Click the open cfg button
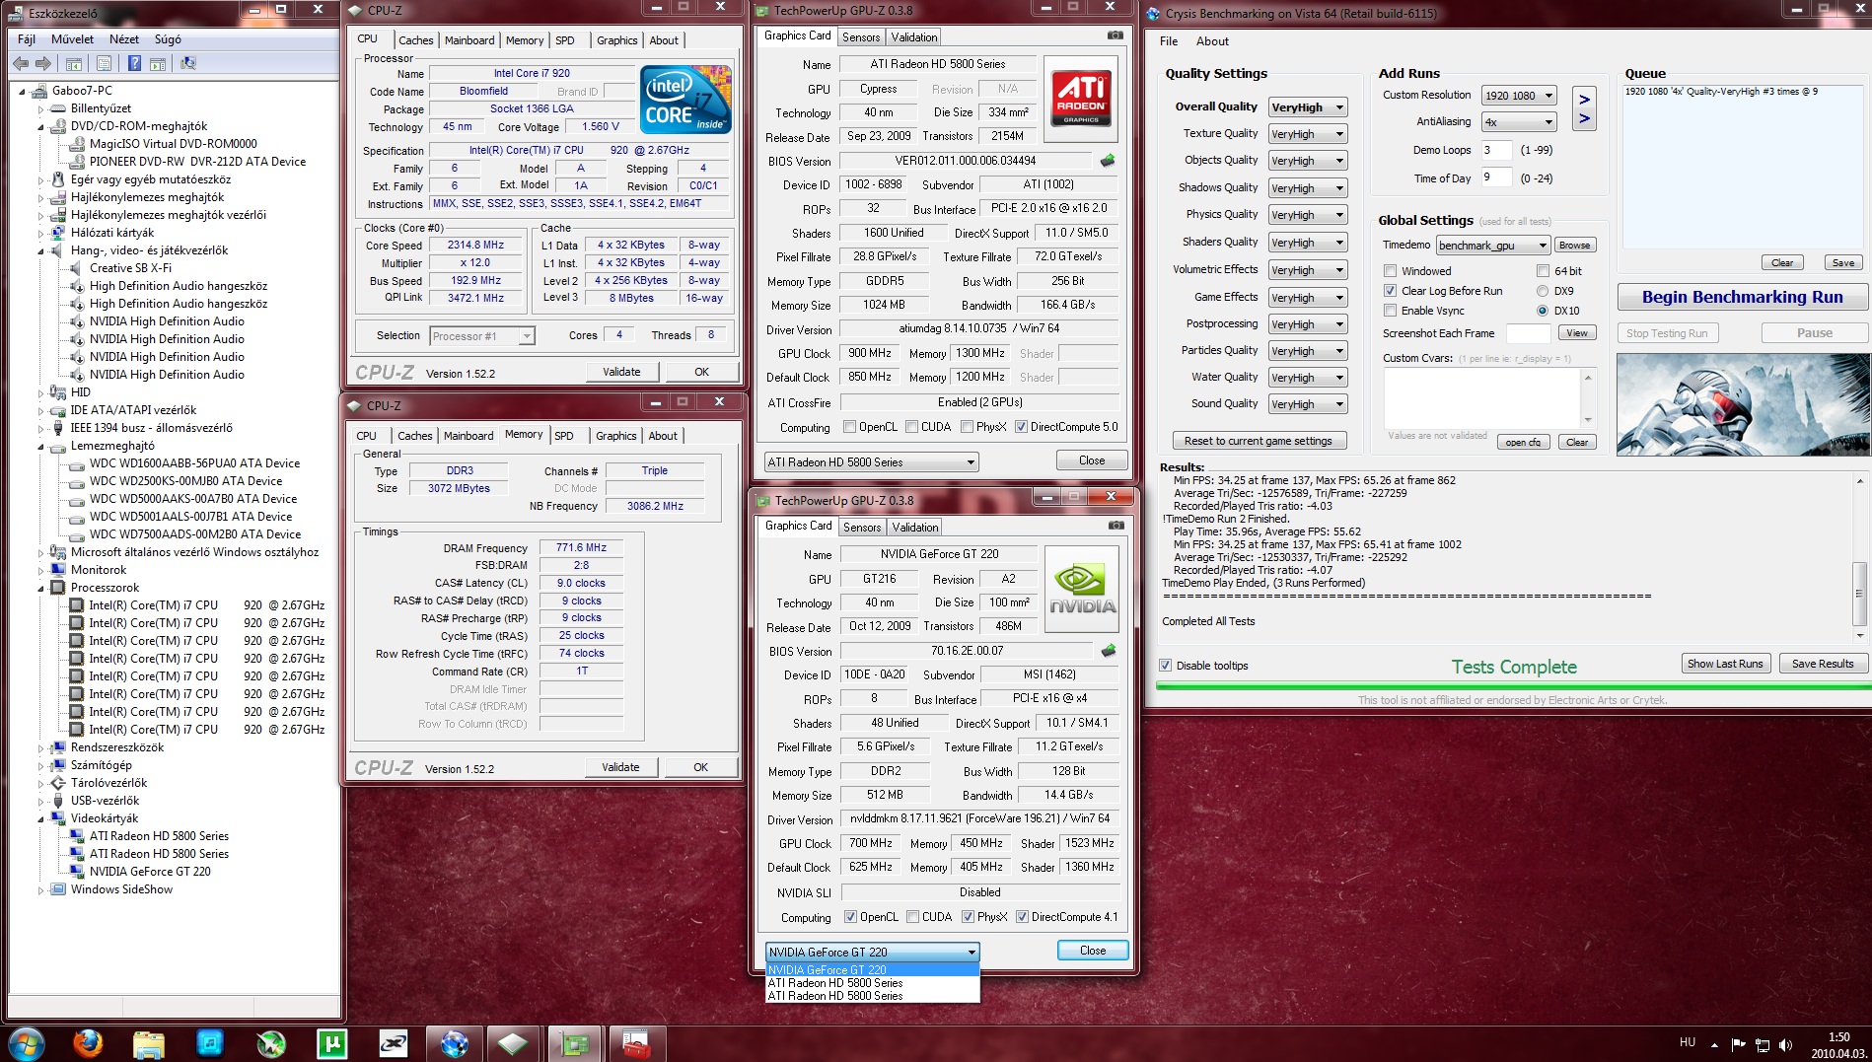1872x1062 pixels. coord(1523,442)
